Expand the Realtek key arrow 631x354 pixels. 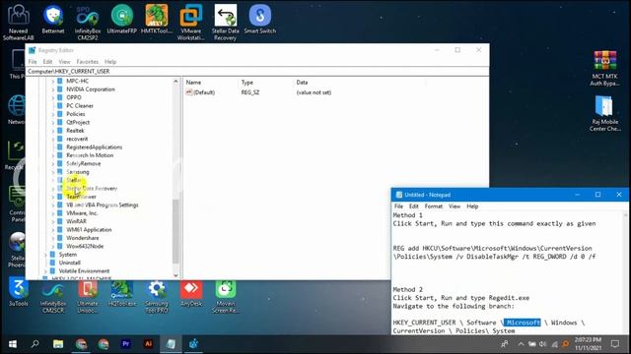pos(52,131)
